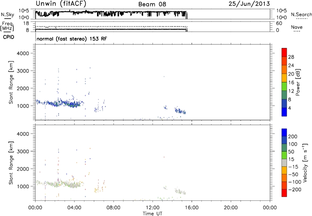
Task: Click the 'Beam 08' heading
Action: pos(152,4)
